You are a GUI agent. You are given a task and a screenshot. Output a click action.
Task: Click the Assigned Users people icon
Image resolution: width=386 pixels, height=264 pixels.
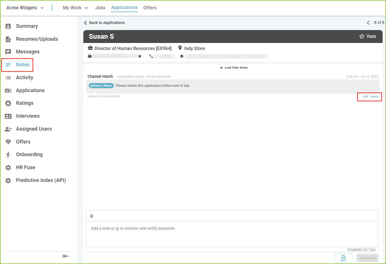[x=8, y=129]
